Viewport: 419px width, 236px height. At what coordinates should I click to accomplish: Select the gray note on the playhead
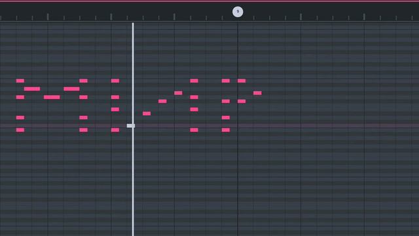point(131,126)
